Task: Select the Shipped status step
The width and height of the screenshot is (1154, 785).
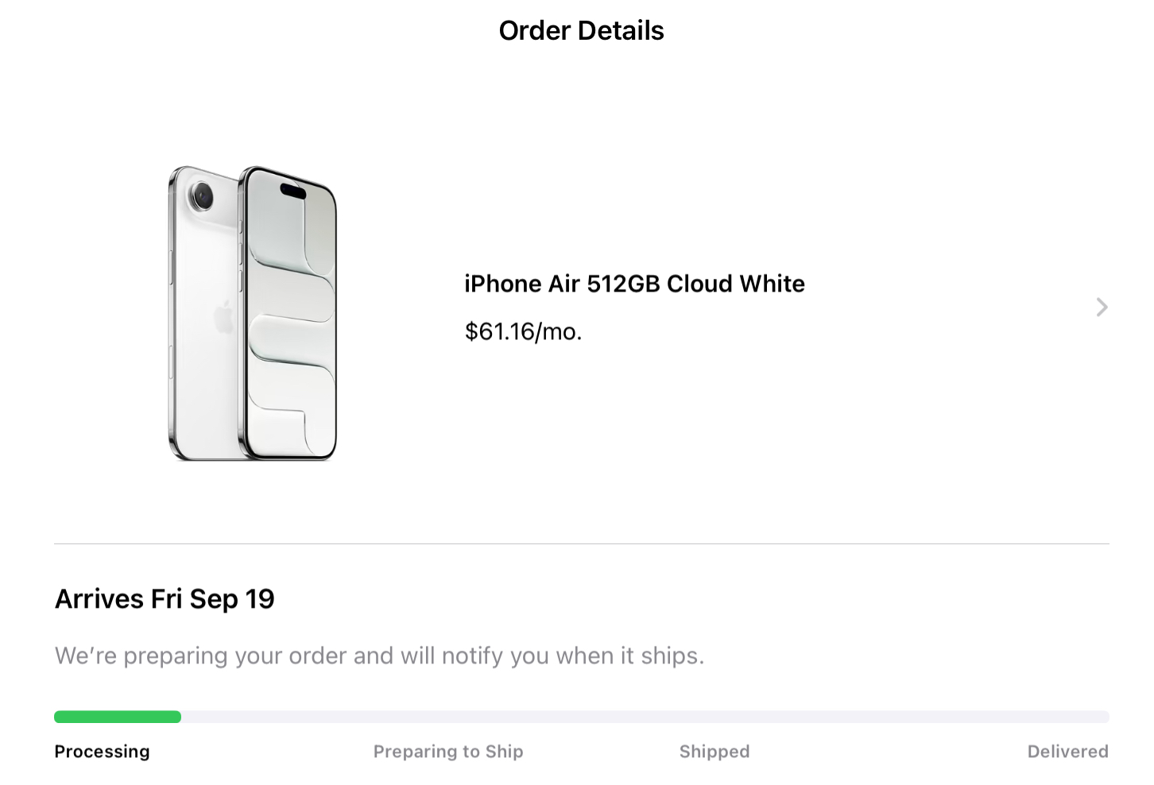Action: (714, 752)
